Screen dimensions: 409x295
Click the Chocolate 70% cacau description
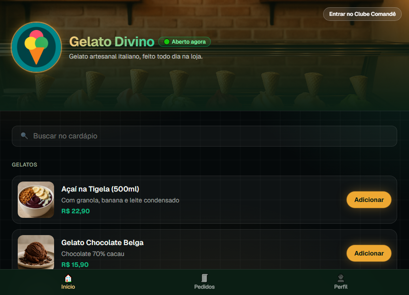(x=93, y=254)
